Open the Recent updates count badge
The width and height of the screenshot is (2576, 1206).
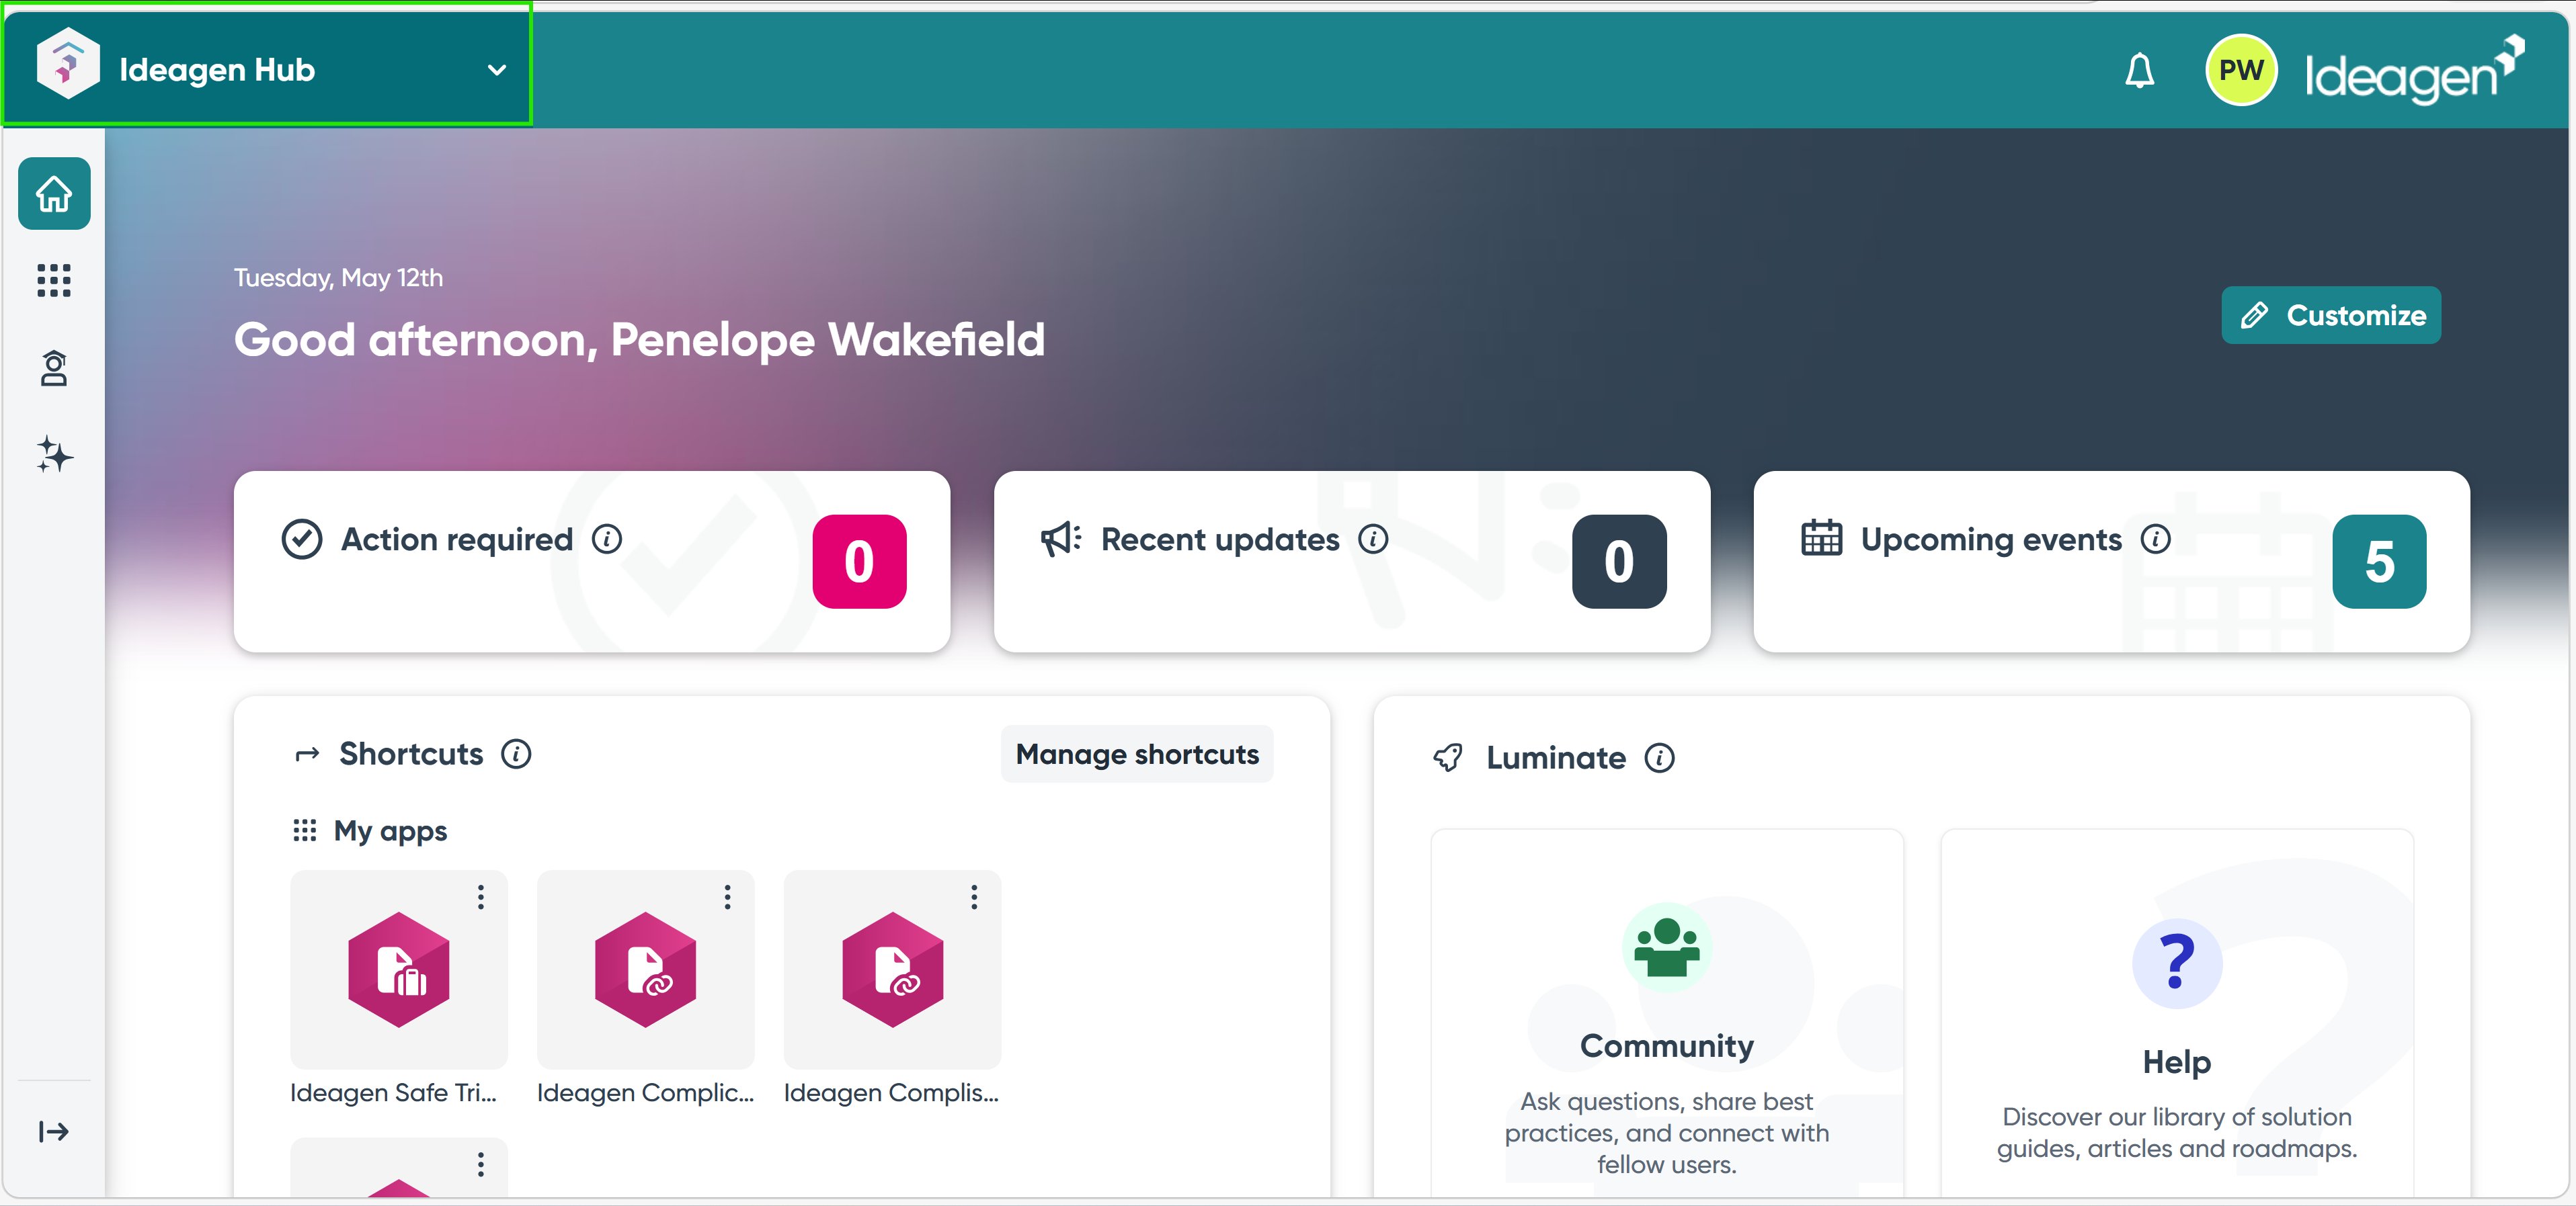pyautogui.click(x=1619, y=562)
